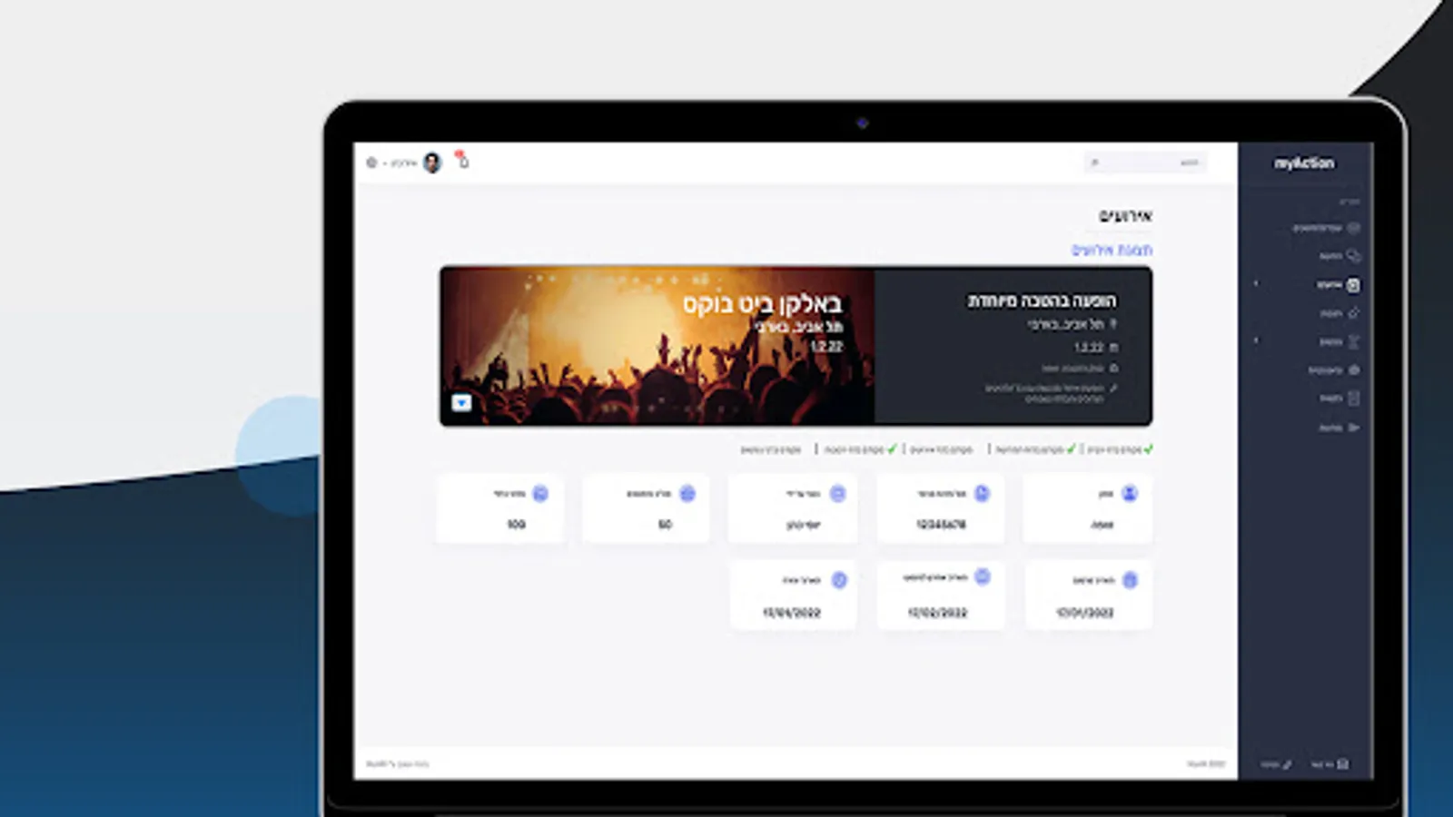Image resolution: width=1453 pixels, height=817 pixels.
Task: Click the icon in the 12345678 card
Action: pyautogui.click(x=982, y=494)
